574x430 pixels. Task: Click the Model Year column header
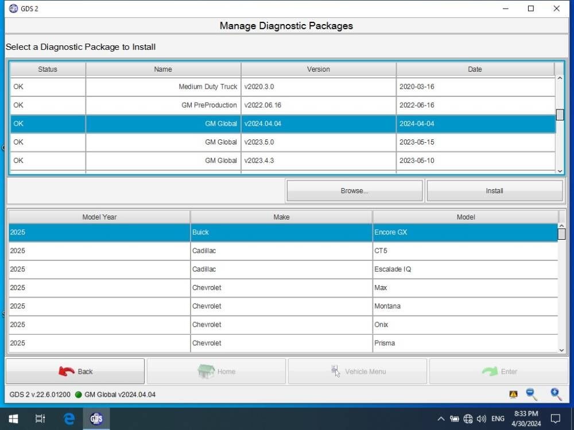(99, 217)
